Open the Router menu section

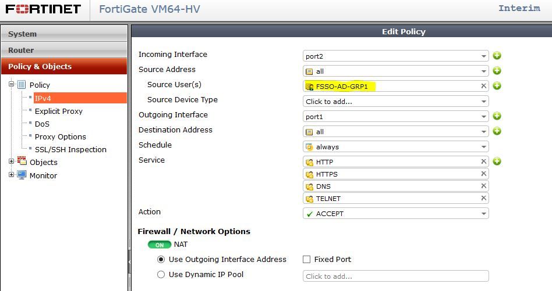pos(64,50)
